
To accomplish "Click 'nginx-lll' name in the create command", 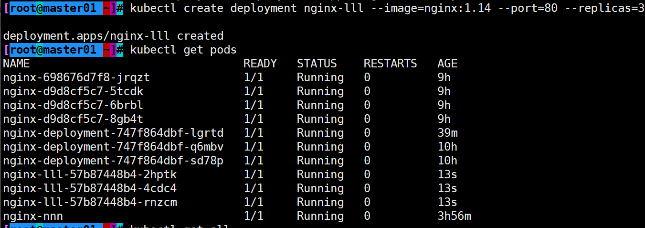I will click(334, 8).
